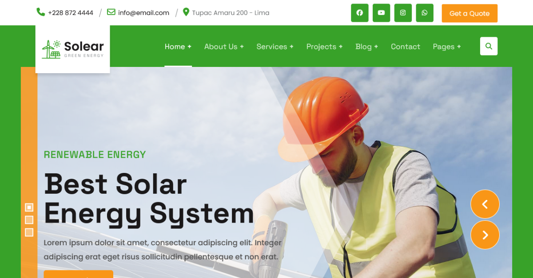Open the YouTube social icon
The image size is (533, 278).
coord(381,13)
